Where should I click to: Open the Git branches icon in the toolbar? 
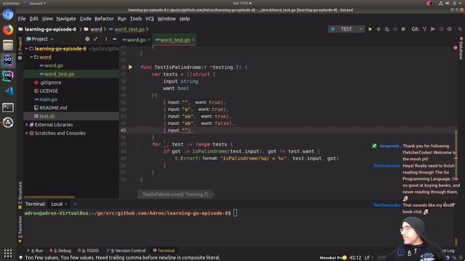(424, 29)
